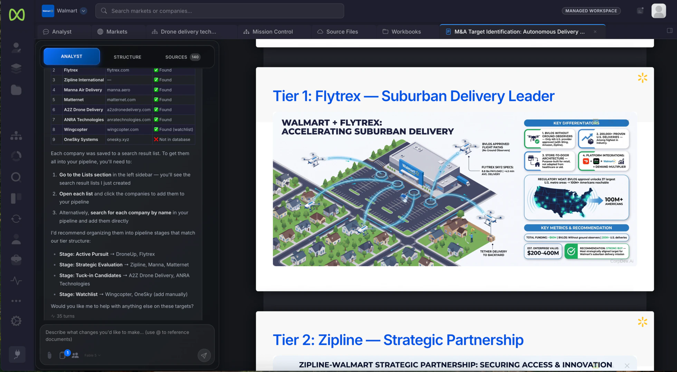Viewport: 677px width, 372px height.
Task: Switch to the Mission Control tab
Action: coord(268,31)
